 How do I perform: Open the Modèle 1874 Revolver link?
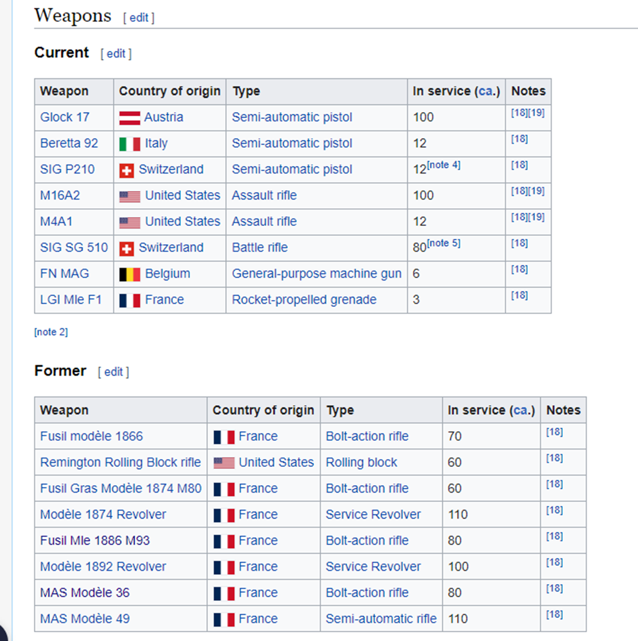pyautogui.click(x=103, y=515)
